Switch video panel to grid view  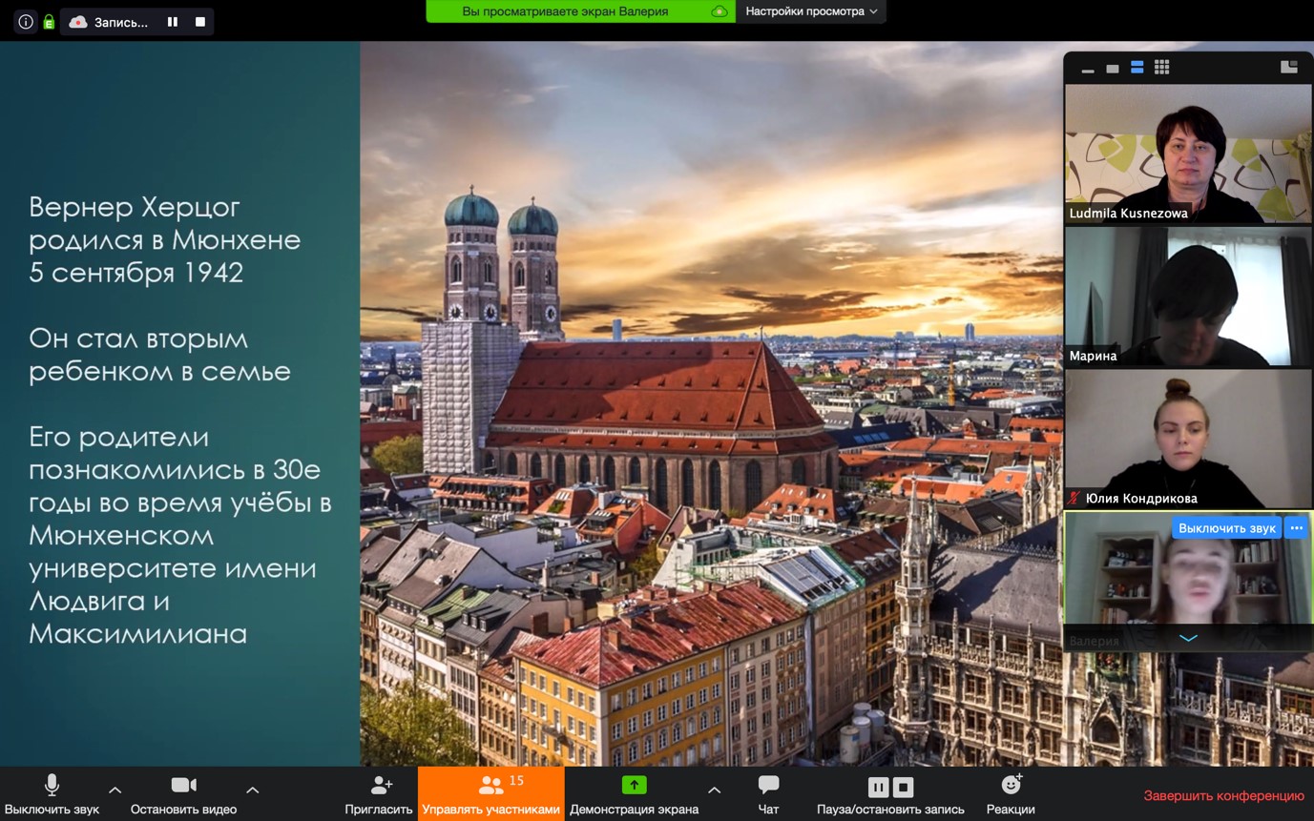point(1161,67)
